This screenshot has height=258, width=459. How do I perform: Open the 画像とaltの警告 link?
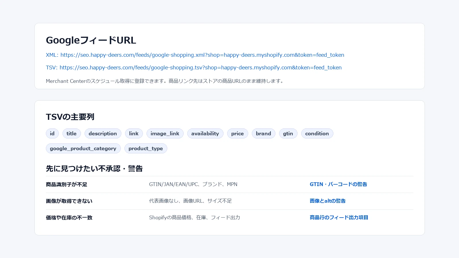328,201
